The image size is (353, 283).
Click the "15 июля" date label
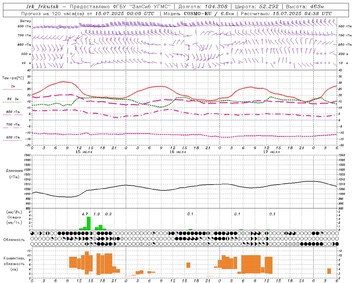(84, 152)
